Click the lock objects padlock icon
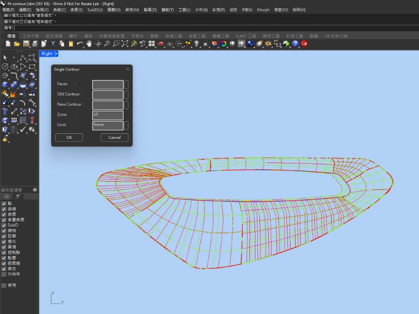 [205, 44]
